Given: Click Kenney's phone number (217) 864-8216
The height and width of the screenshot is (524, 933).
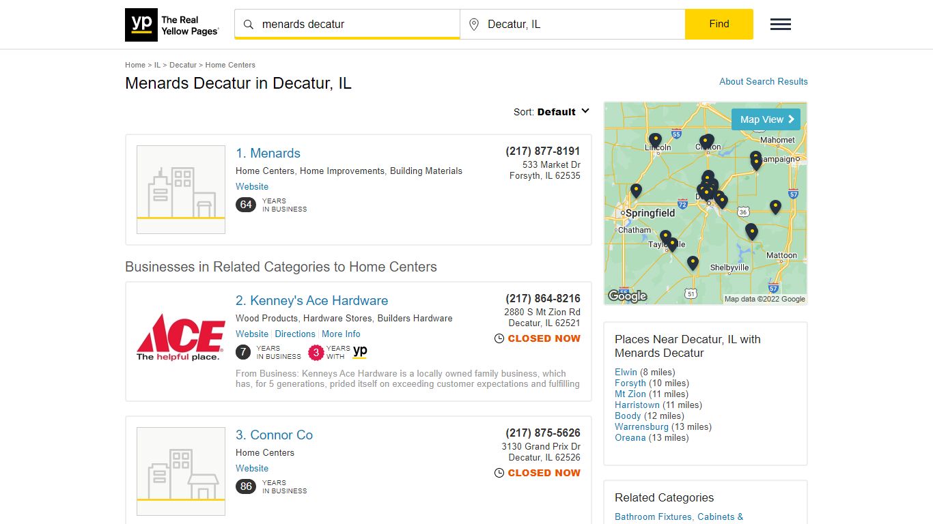Looking at the screenshot, I should pyautogui.click(x=543, y=298).
